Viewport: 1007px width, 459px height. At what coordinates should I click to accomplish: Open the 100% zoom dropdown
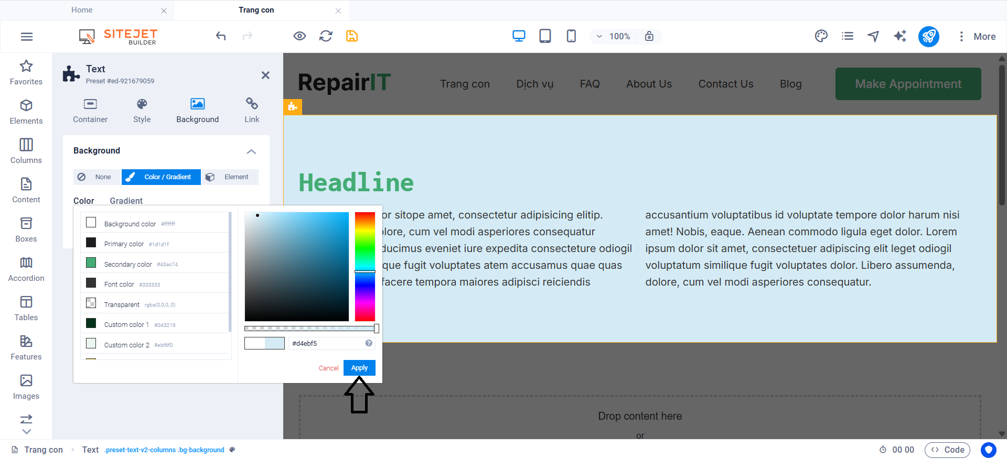click(613, 36)
